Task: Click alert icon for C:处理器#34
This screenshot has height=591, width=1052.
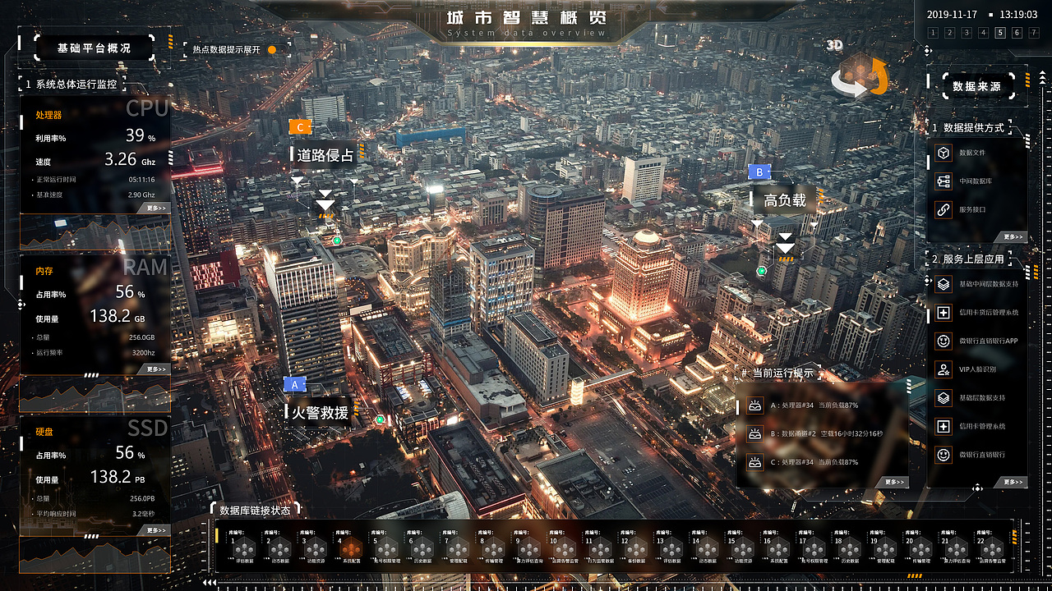Action: coord(754,461)
